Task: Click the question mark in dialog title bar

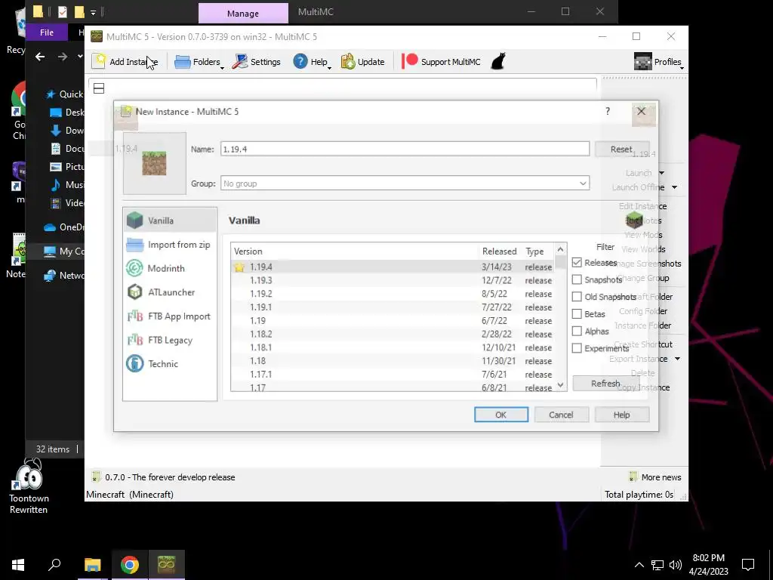Action: coord(608,112)
